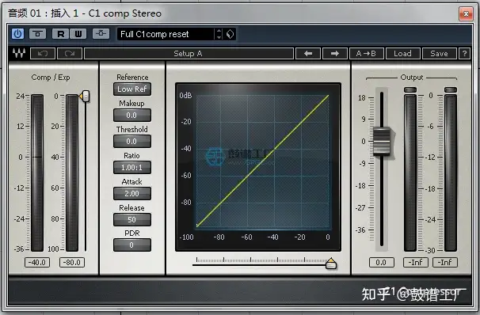Copy setup with the A→B button
The height and width of the screenshot is (315, 480).
click(x=366, y=54)
